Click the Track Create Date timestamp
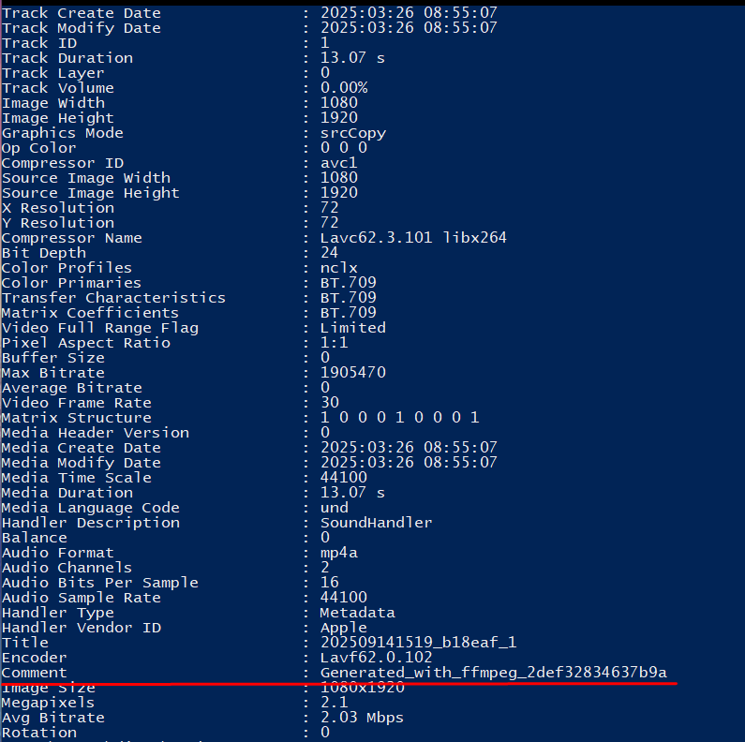745x742 pixels. 409,12
